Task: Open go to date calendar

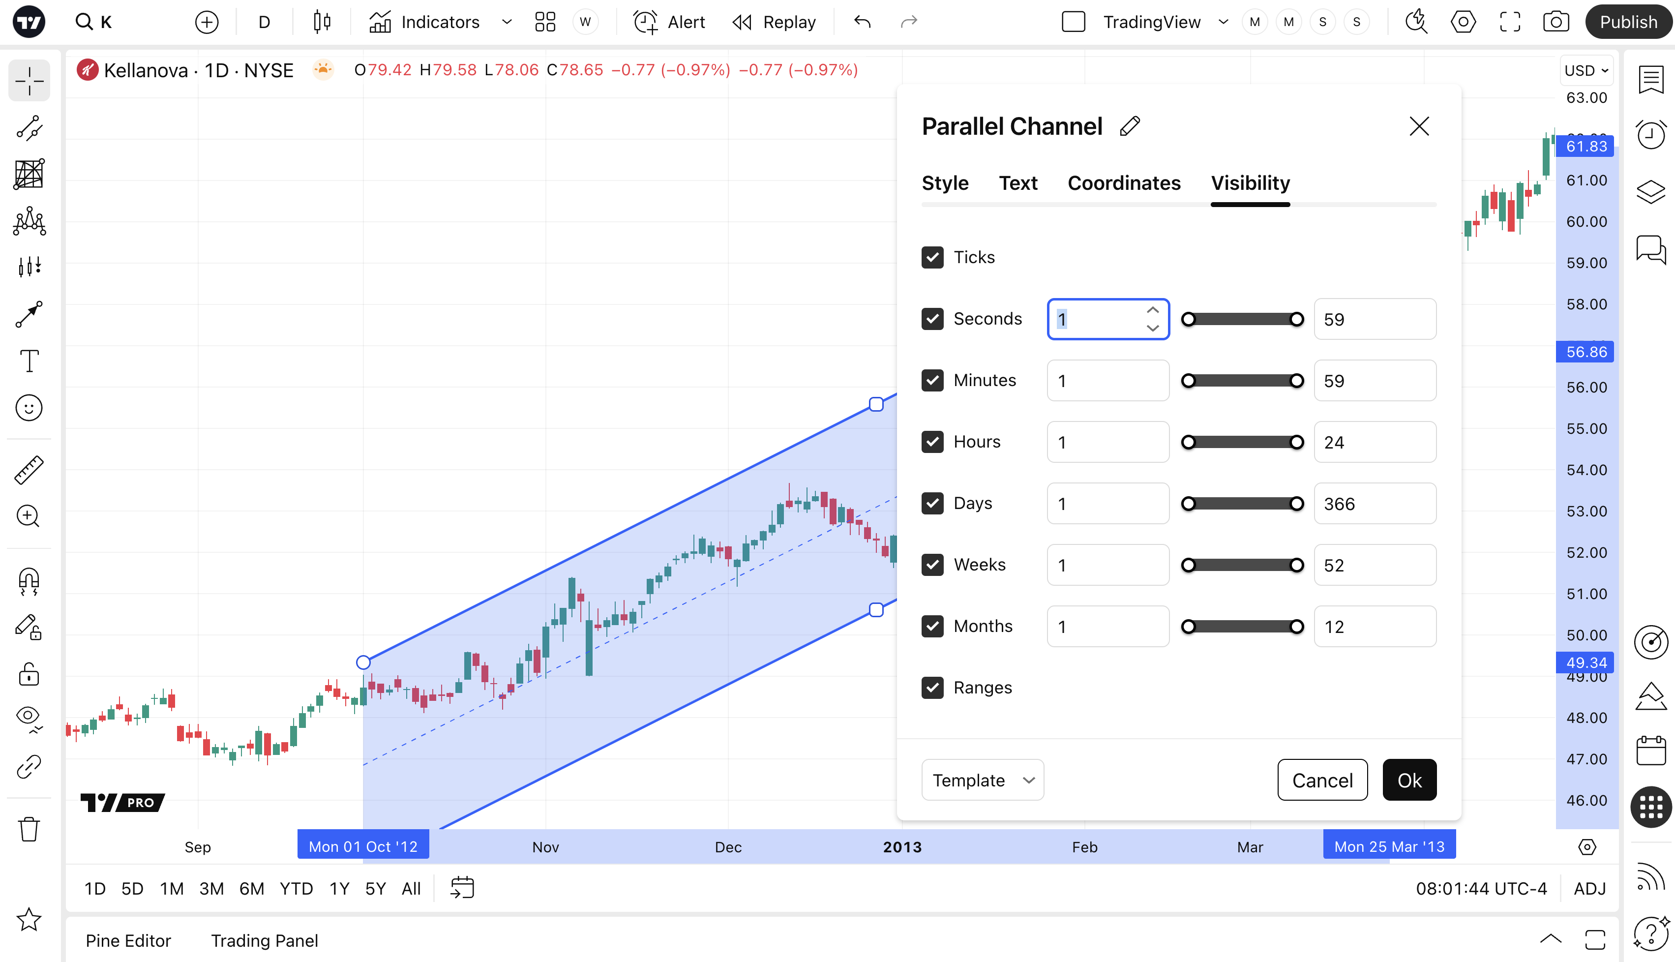Action: [x=462, y=888]
